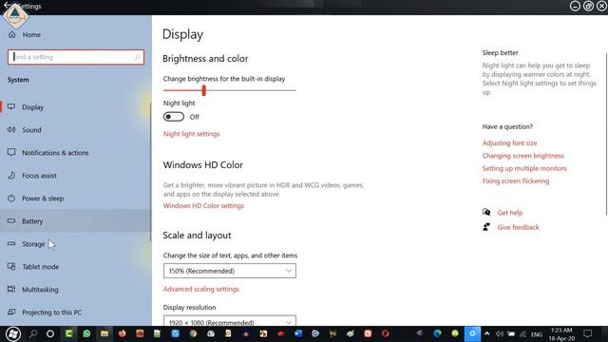The image size is (608, 342).
Task: Open File Explorer from the taskbar
Action: click(104, 333)
